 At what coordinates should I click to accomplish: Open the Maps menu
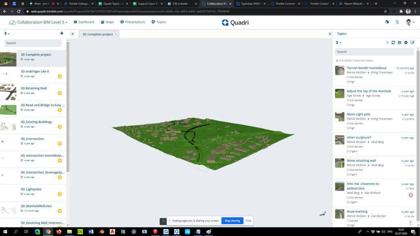pyautogui.click(x=107, y=22)
